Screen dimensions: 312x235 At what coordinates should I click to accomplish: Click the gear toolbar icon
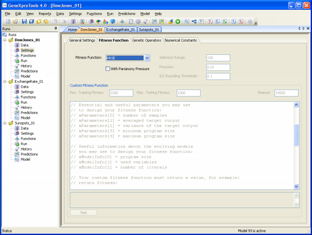138,21
